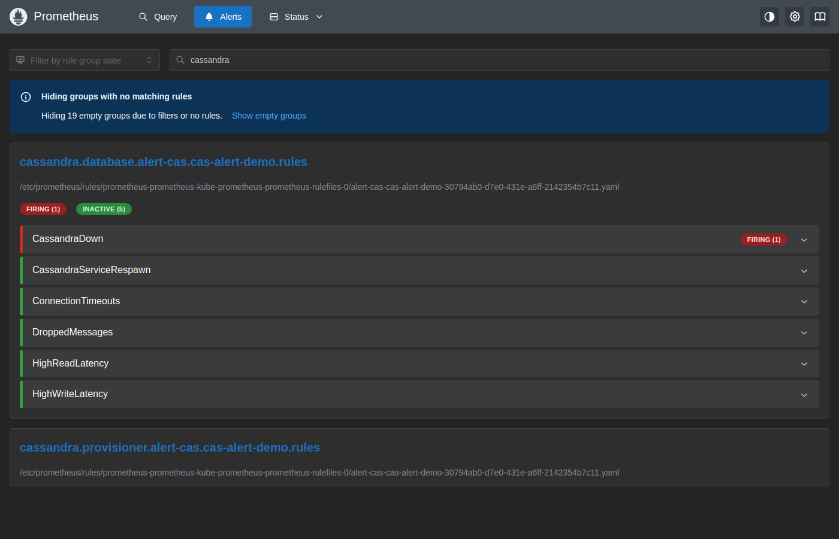Expand the CassandraServiceRespawn rule
This screenshot has height=539, width=839.
(419, 270)
